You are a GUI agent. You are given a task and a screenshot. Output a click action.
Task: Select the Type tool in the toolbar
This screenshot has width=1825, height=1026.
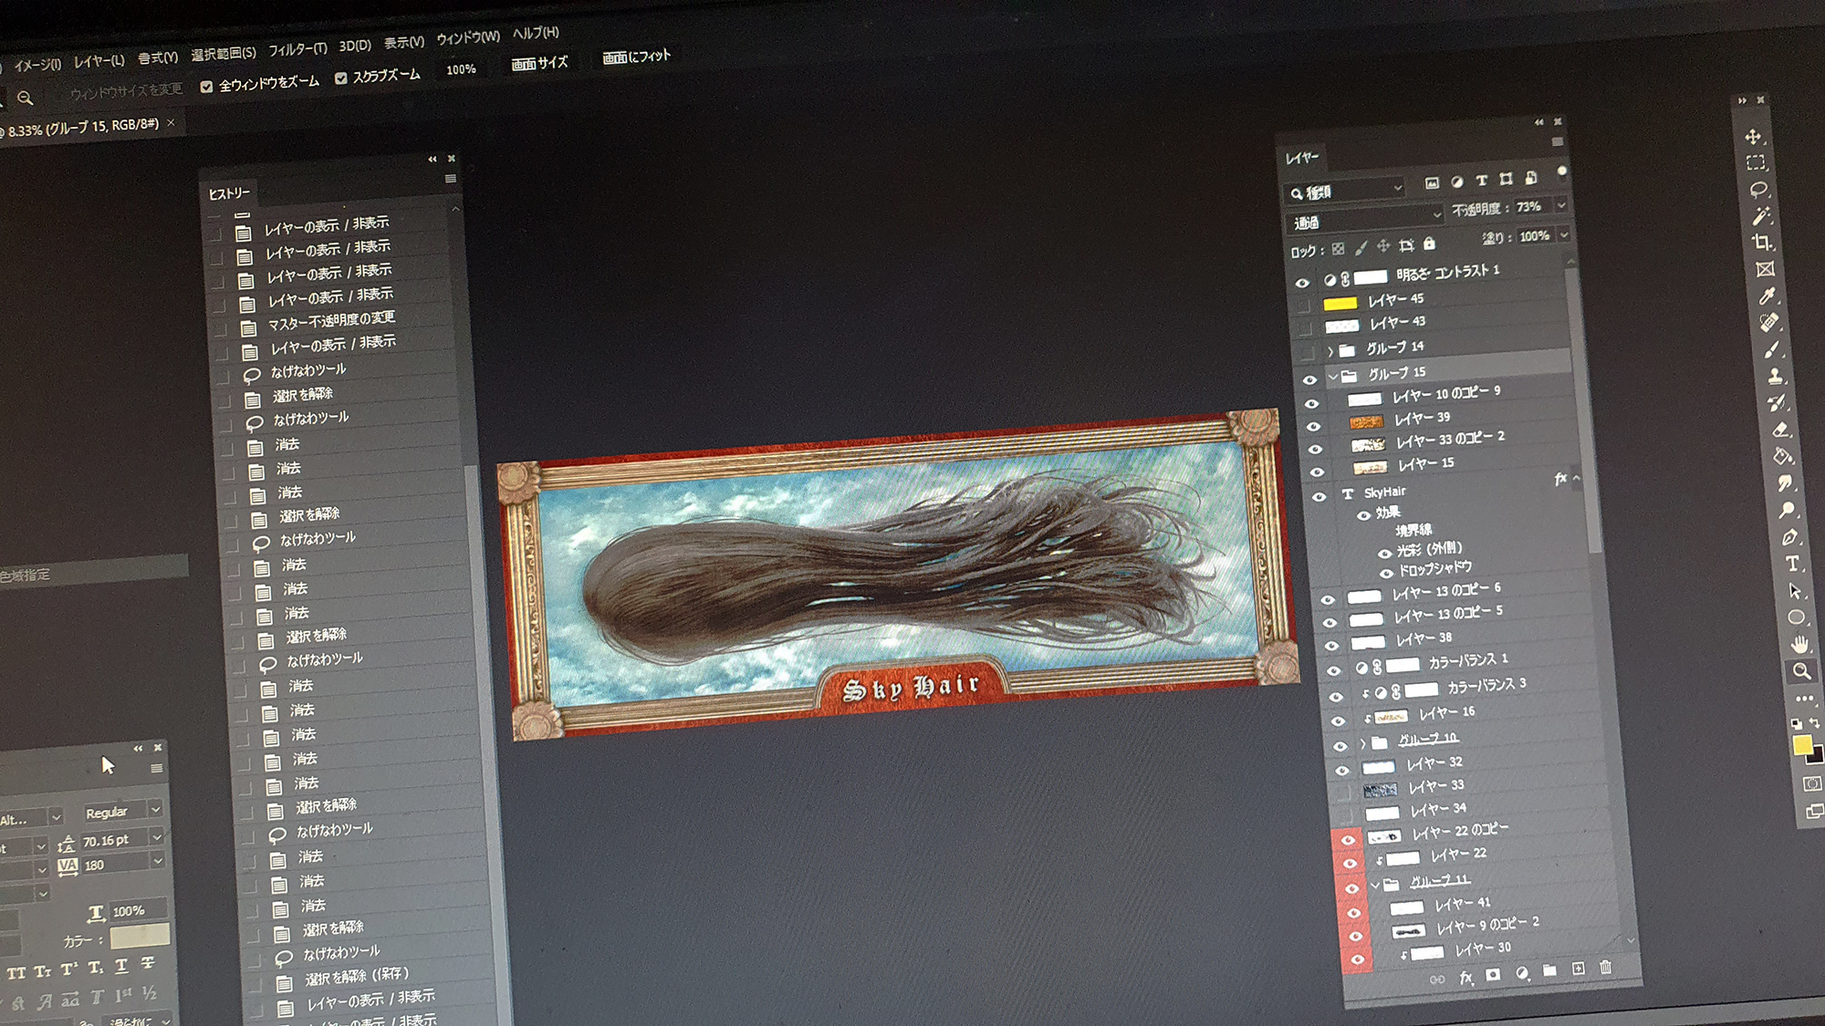1793,564
